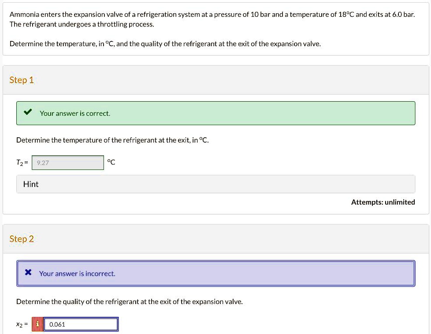Viewport: 431px width, 334px height.
Task: Expand the Hint section
Action: [x=216, y=184]
